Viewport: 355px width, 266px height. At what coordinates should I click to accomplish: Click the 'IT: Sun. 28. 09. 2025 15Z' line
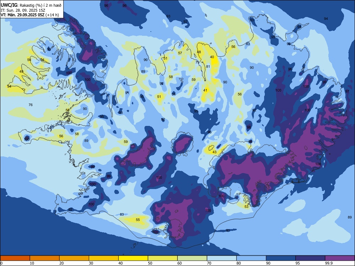tap(23, 10)
